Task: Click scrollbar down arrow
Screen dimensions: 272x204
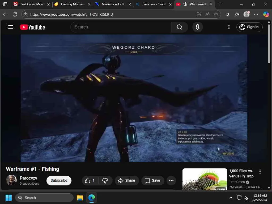Action: coord(269,188)
